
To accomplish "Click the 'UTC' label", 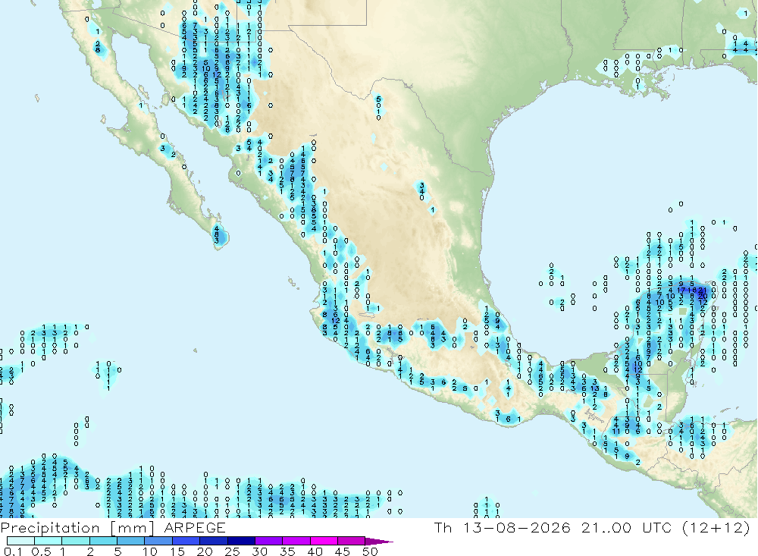I will 657,527.
